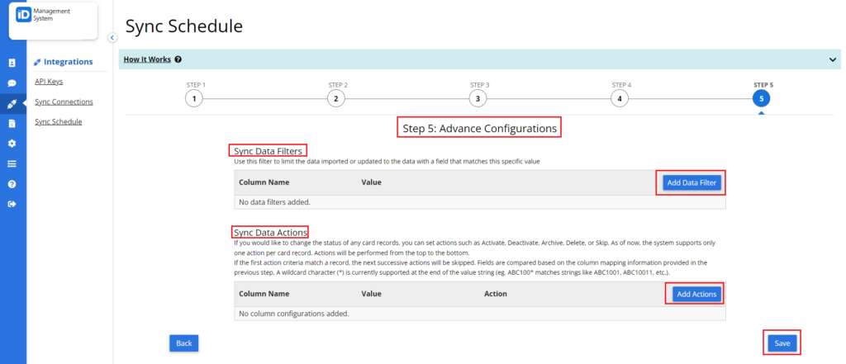Click the logout sidebar icon
Image resolution: width=846 pixels, height=364 pixels.
click(x=12, y=204)
